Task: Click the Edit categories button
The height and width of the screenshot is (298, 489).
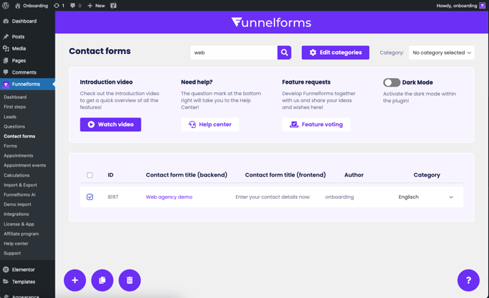Action: click(335, 53)
